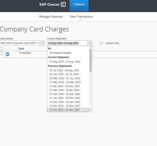Click the dropdown list scrollbar thumb
157x146 pixels.
[x=91, y=60]
